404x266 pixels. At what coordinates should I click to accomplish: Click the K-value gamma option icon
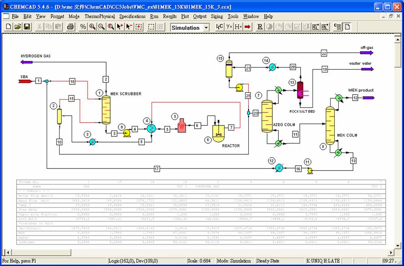(229, 27)
